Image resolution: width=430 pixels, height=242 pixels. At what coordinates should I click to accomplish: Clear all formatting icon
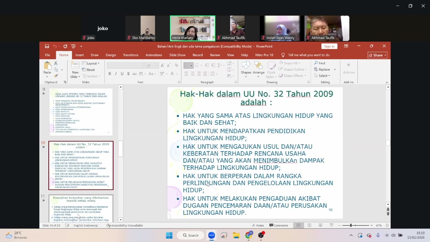coord(177,65)
